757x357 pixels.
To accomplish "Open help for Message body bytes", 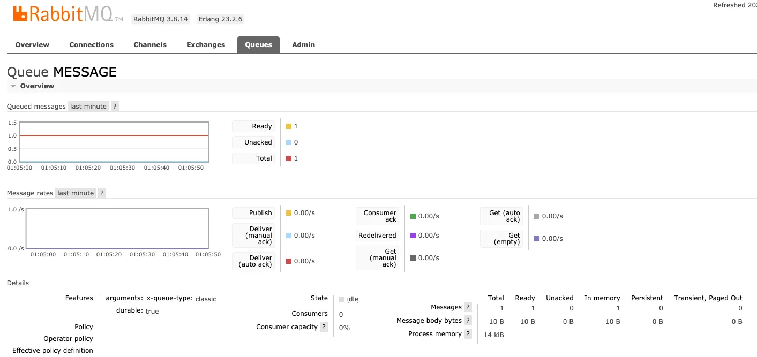I will 468,321.
